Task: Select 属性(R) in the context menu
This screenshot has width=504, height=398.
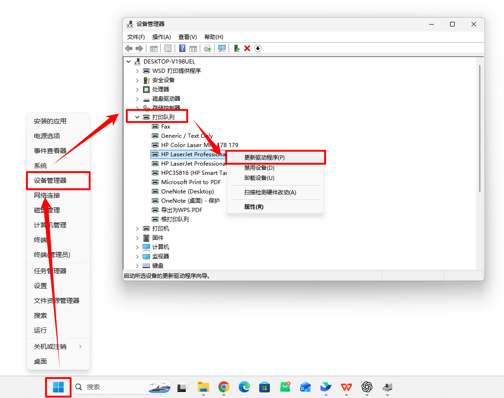Action: (x=275, y=207)
